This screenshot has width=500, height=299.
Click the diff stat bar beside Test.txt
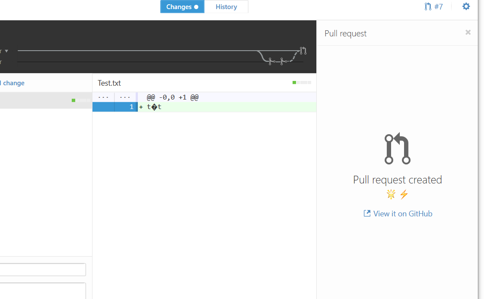tap(302, 83)
